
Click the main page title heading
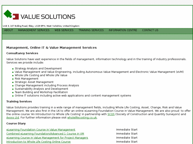click(52, 48)
